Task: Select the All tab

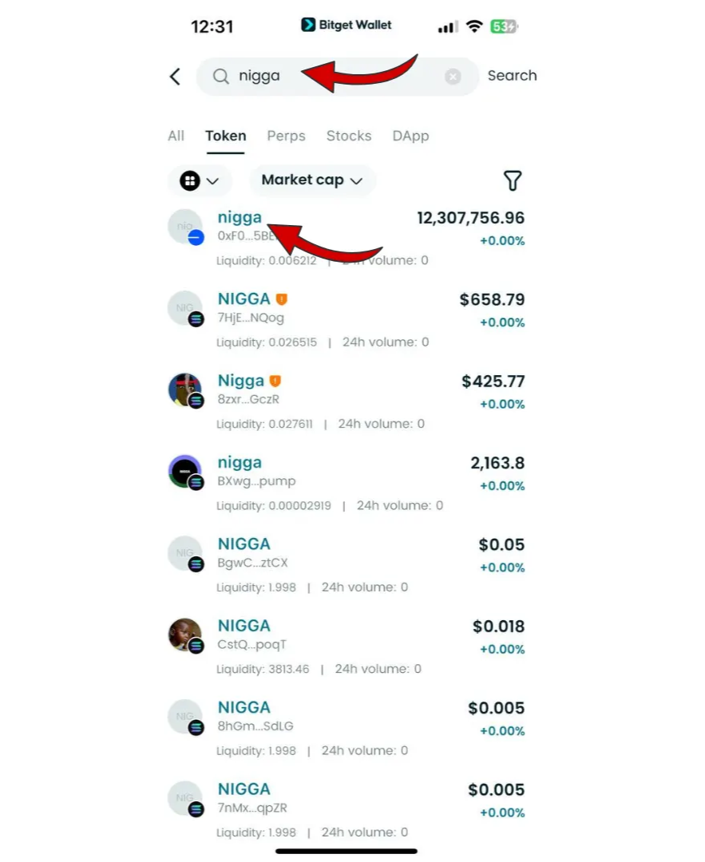Action: point(176,136)
